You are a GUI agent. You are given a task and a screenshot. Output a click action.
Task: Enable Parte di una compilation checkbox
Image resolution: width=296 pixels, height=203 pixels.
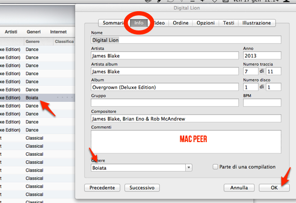215,167
